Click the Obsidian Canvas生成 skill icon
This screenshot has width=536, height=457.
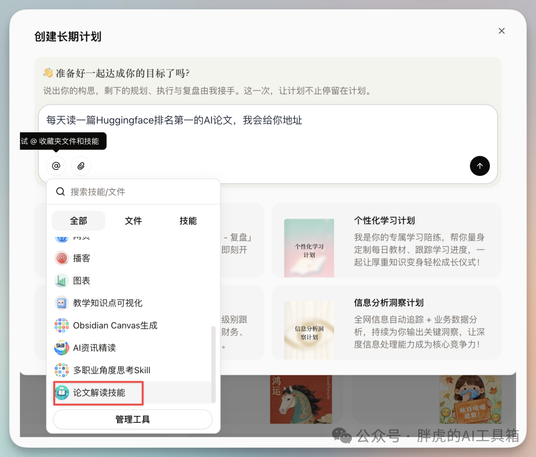tap(62, 326)
